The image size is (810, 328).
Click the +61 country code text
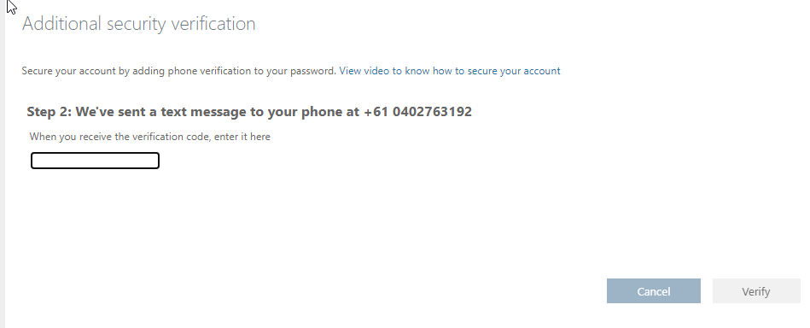tap(376, 112)
